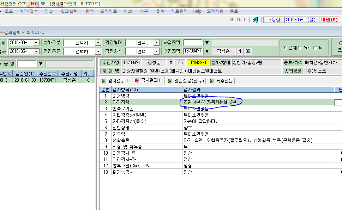Click green arrow icon on 특수설문 tab
The image size is (342, 210).
(x=211, y=81)
